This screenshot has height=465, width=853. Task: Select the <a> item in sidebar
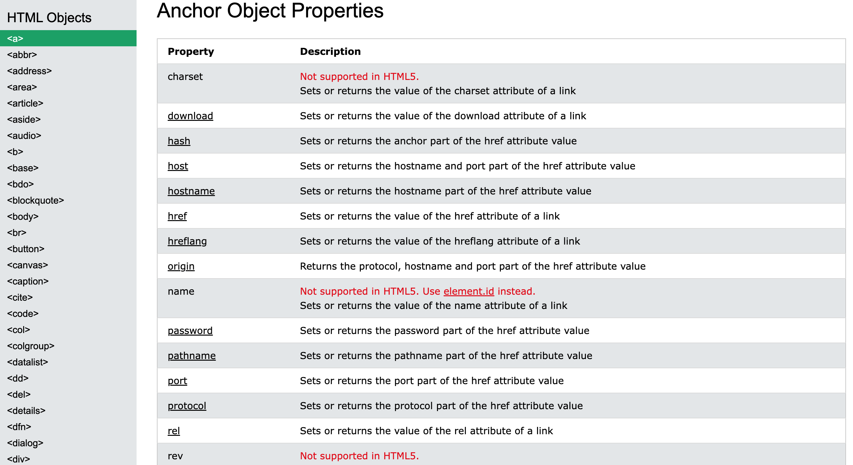pos(15,38)
